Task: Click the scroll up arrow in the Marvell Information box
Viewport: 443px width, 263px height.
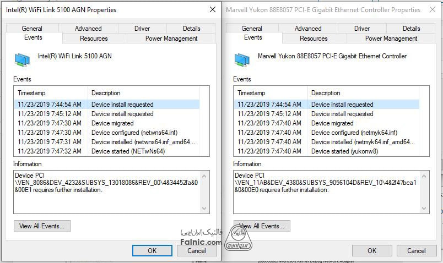Action: click(425, 175)
